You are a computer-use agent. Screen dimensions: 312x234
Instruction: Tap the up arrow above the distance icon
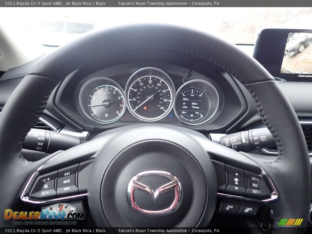click(236, 174)
